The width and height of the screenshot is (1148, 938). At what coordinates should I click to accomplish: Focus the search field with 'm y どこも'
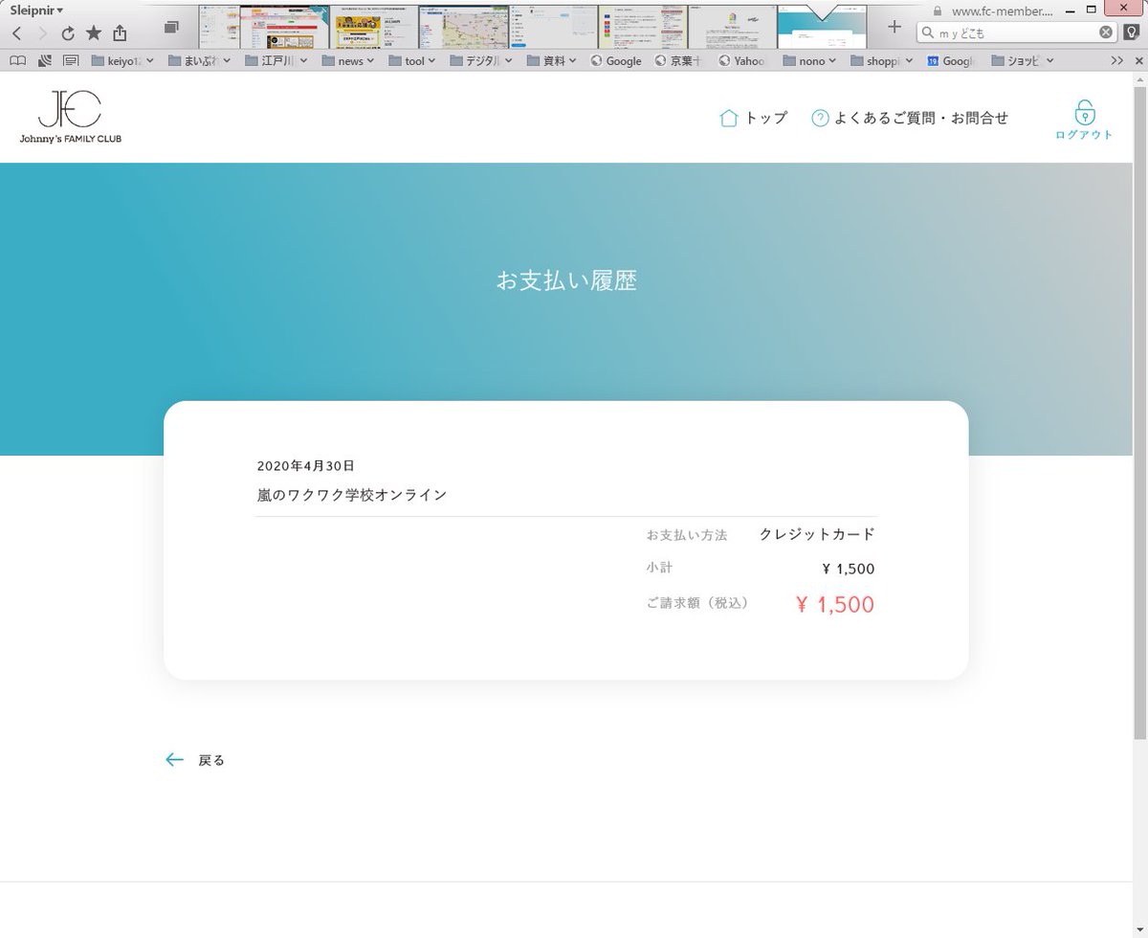click(1016, 33)
